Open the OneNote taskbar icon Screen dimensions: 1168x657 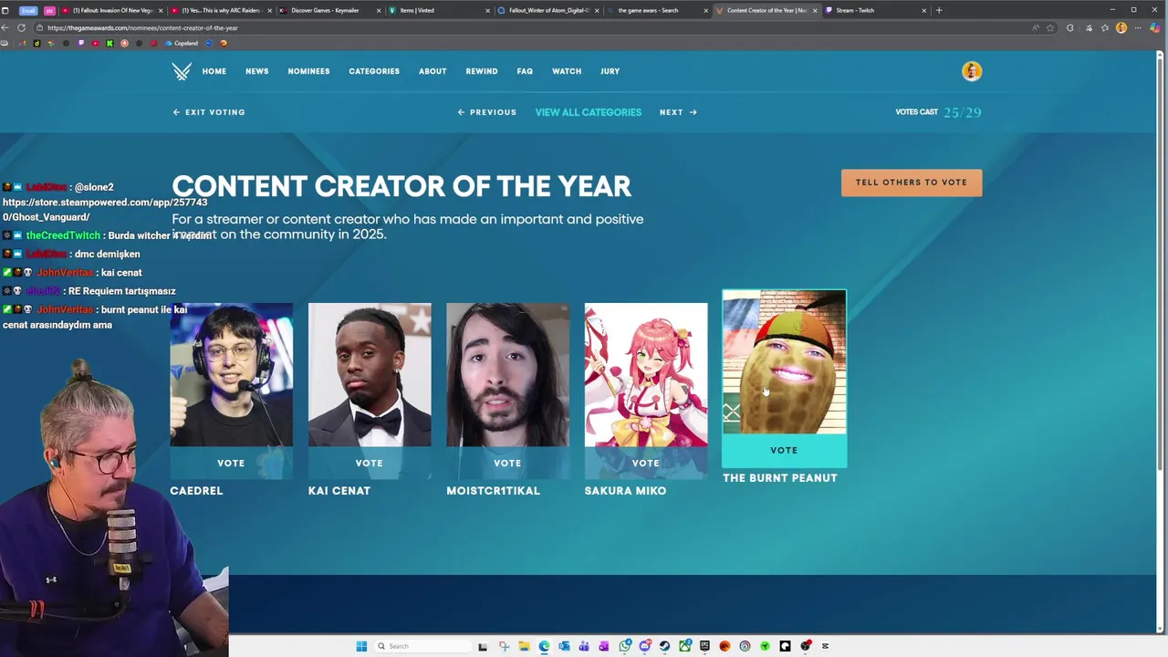[x=604, y=646]
